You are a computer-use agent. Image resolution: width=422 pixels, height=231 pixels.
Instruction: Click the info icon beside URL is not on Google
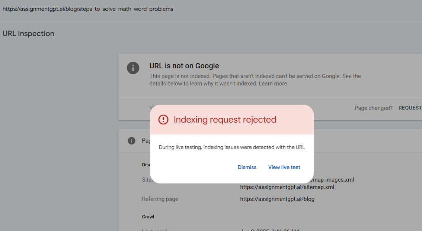(133, 68)
